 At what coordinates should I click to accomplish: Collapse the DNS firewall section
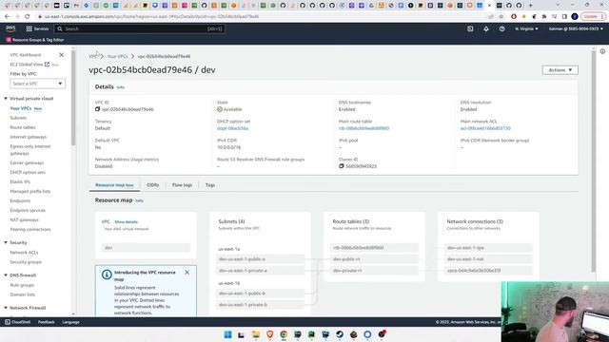(x=6, y=275)
